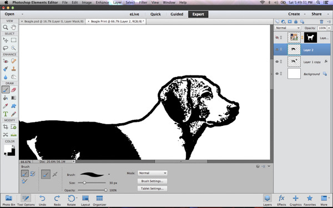Hide Layer 2 with its eye icon
This screenshot has width=333, height=208.
277,50
